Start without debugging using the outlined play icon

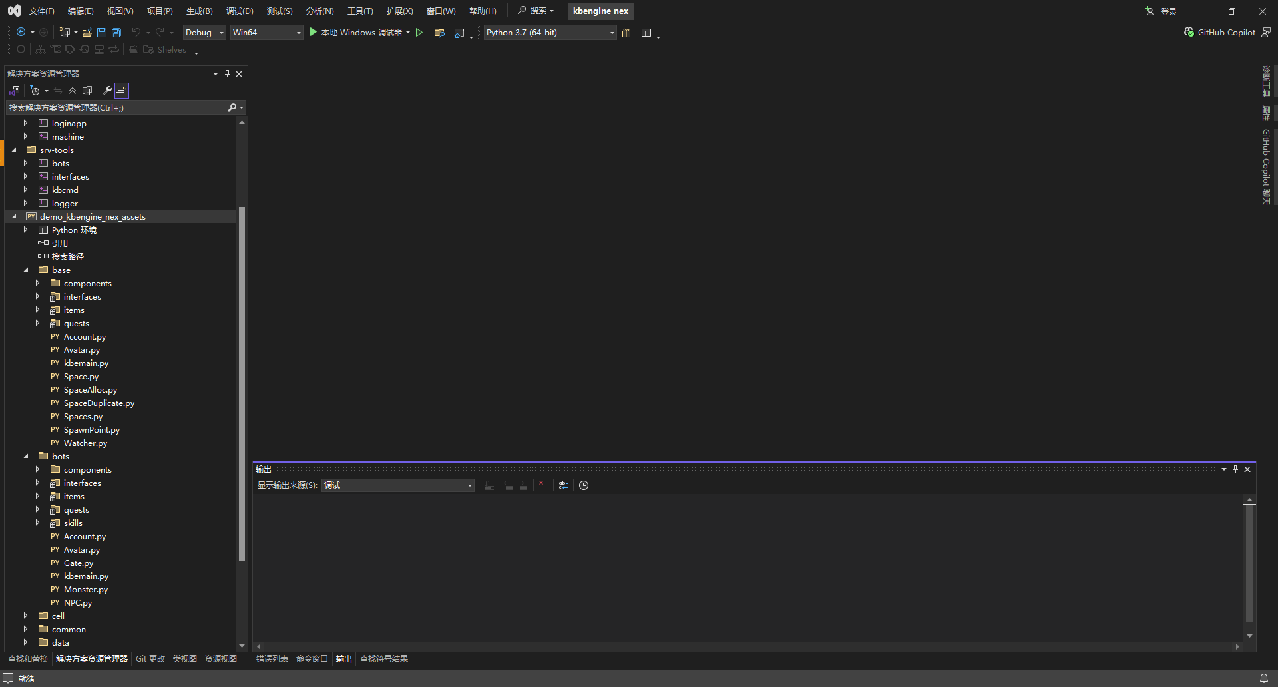click(x=419, y=32)
